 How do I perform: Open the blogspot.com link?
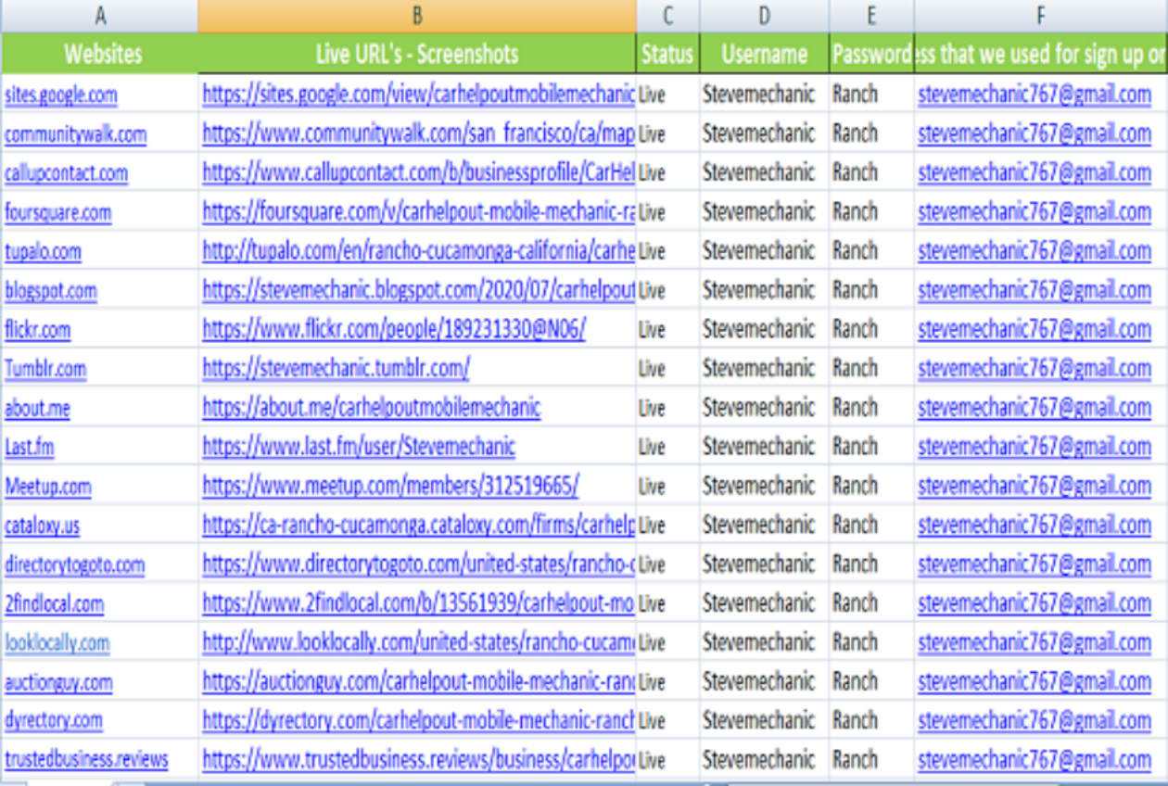(x=51, y=291)
